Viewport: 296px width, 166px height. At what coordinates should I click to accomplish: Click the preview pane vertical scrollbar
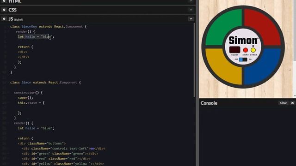[x=295, y=31]
